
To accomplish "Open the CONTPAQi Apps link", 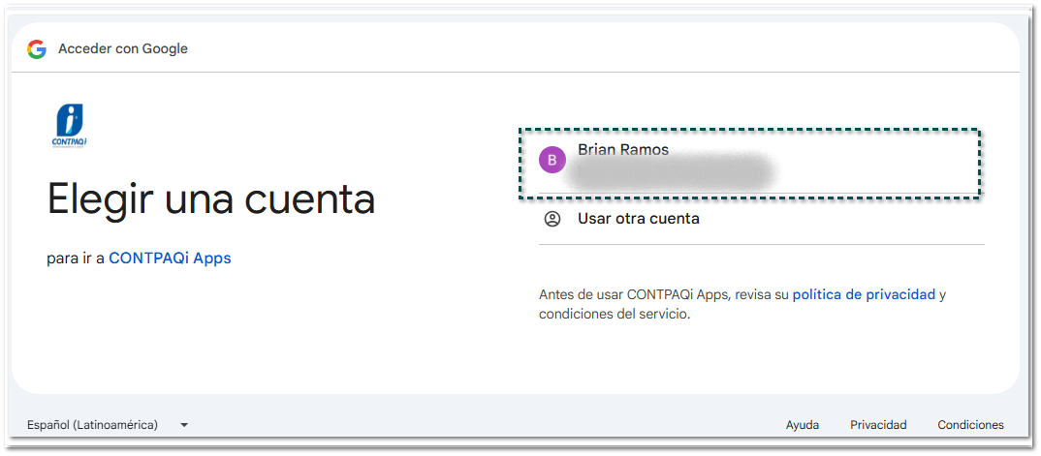I will click(x=170, y=258).
